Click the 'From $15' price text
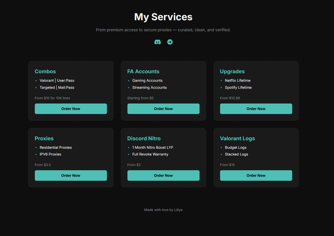The height and width of the screenshot is (236, 334). click(227, 165)
